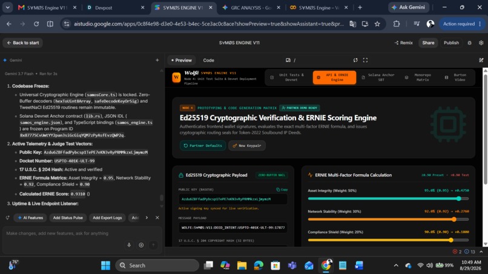Click the AI Features chip
Screen dimensions: 488x274
(30, 218)
